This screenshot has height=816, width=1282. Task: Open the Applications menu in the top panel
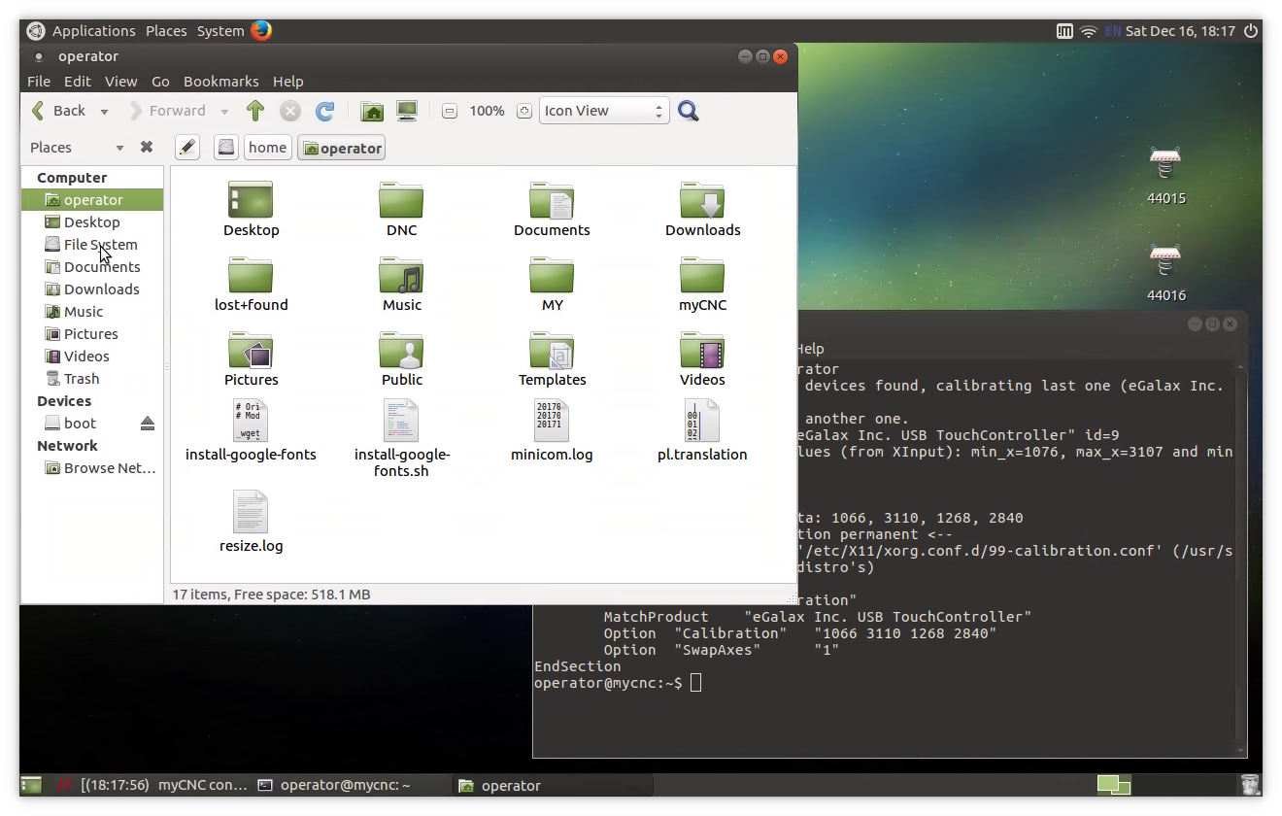pyautogui.click(x=93, y=31)
